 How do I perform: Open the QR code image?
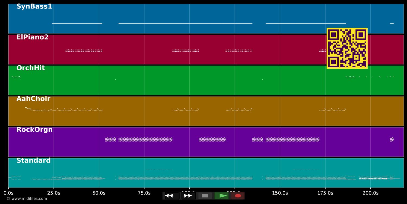pyautogui.click(x=347, y=48)
